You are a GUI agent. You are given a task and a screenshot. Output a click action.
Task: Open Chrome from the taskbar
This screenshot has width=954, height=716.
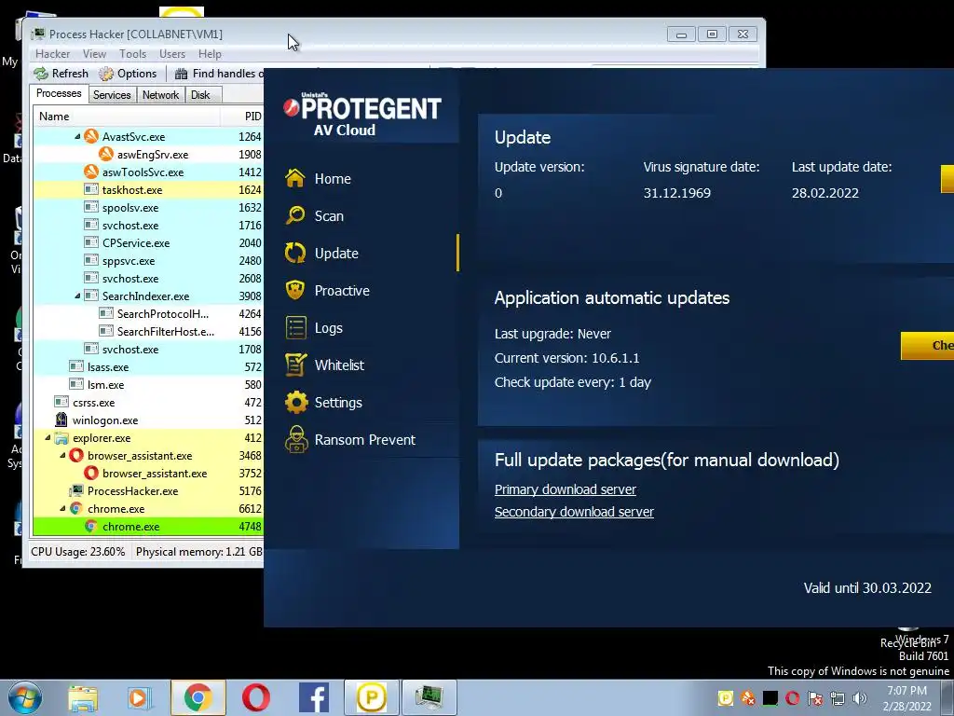click(x=198, y=697)
